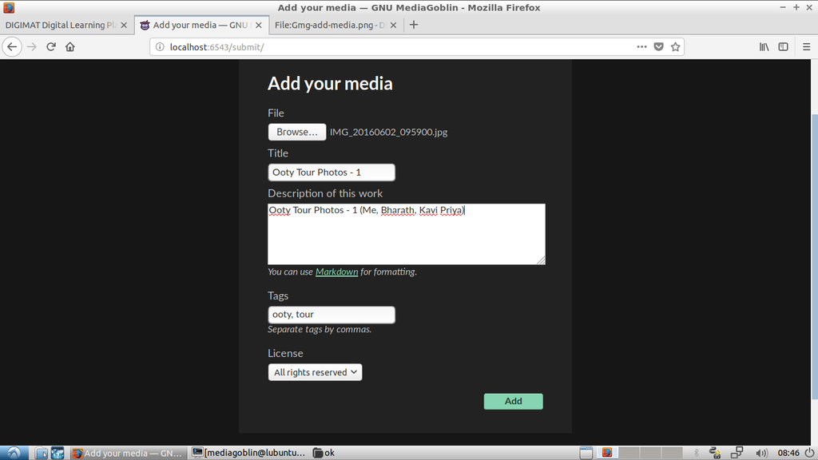The image size is (818, 460).
Task: Click the green Add button
Action: [513, 402]
